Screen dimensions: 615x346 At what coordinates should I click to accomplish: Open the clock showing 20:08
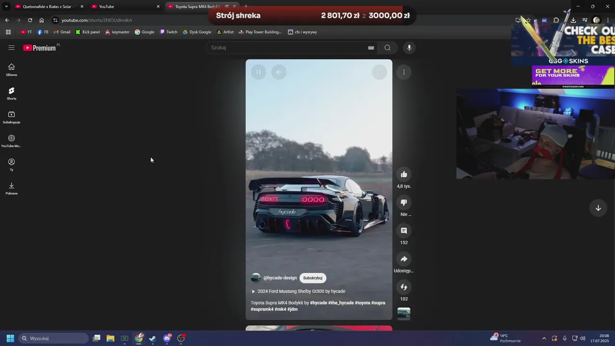pos(600,338)
